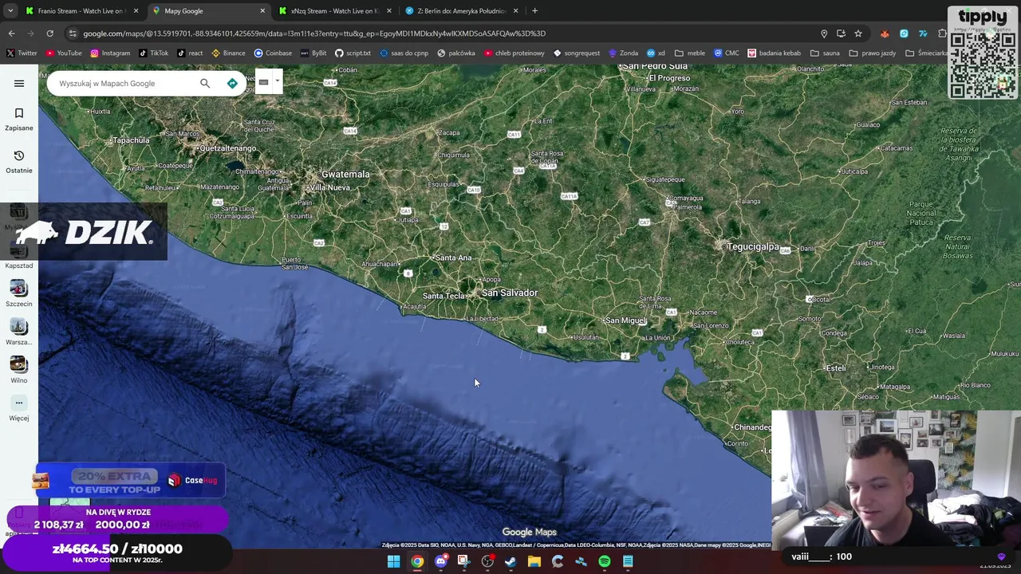Viewport: 1021px width, 574px height.
Task: Open the saas do cpnp bookmark
Action: point(404,53)
